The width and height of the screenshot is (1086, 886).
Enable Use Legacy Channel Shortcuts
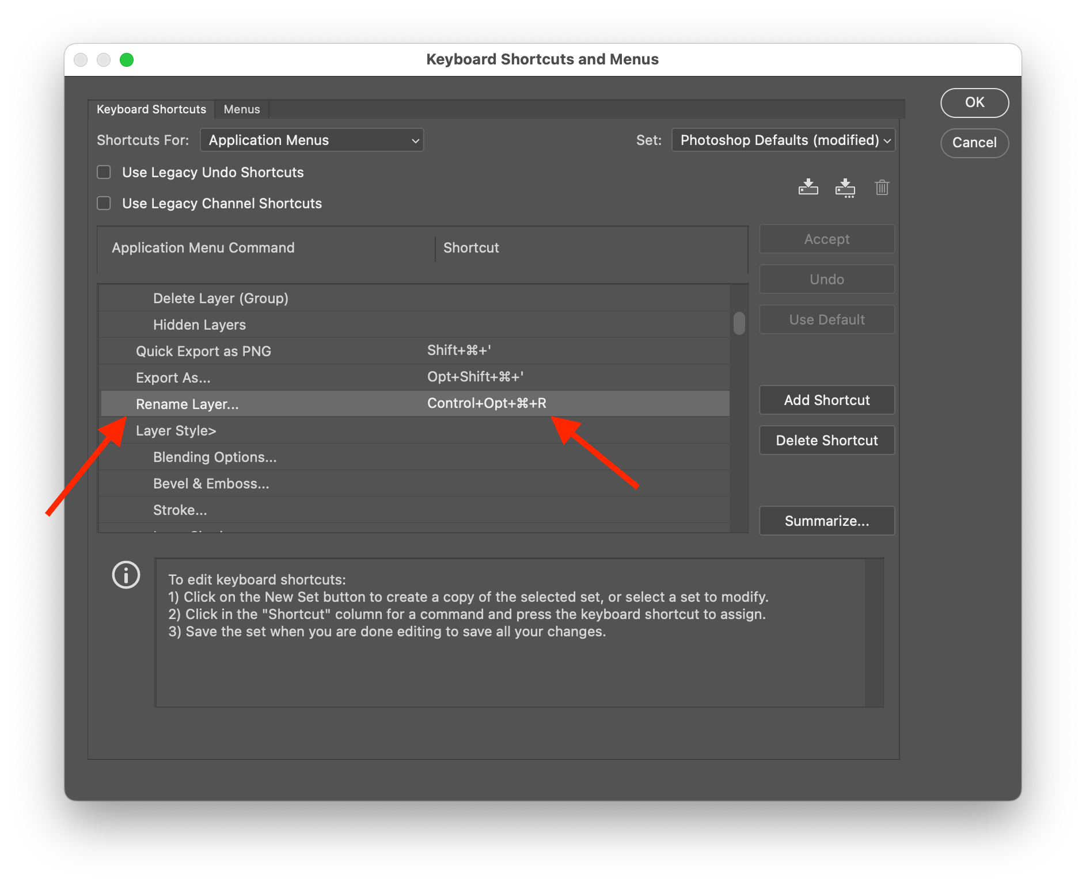[x=104, y=203]
